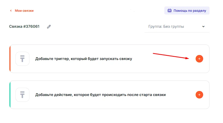Expand the group dropdown chevron arrow
This screenshot has height=123, width=223.
[x=203, y=26]
